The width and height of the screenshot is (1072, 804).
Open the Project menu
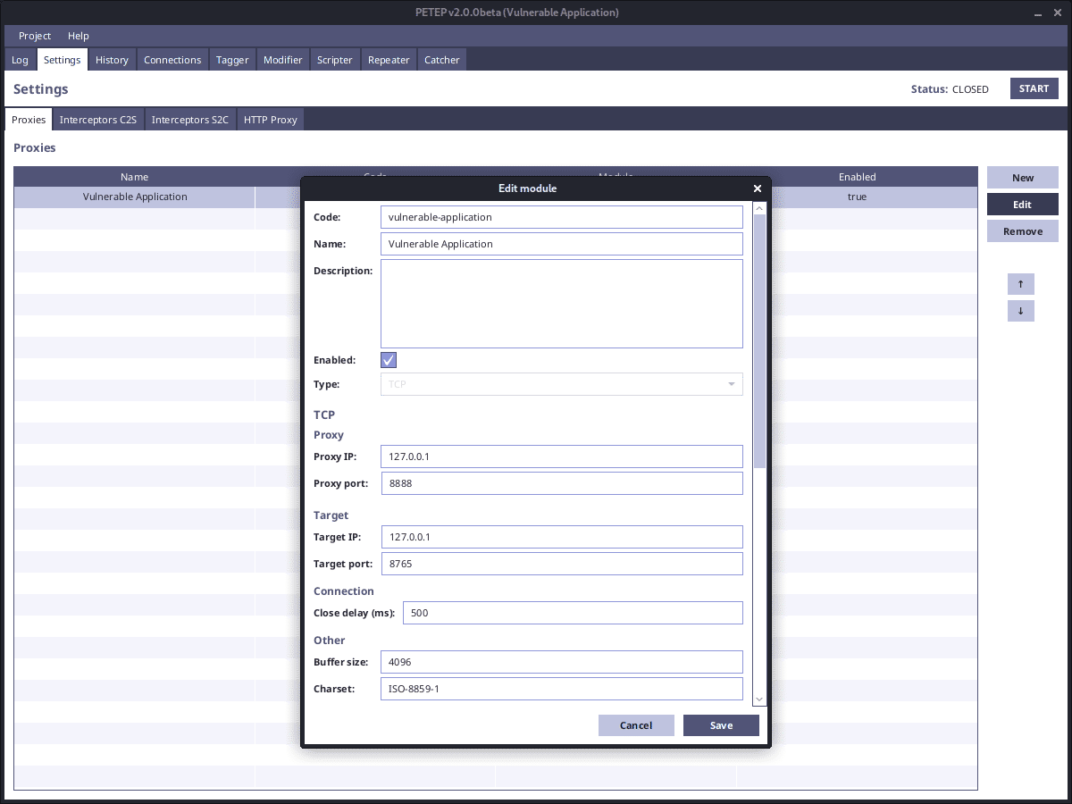coord(35,36)
